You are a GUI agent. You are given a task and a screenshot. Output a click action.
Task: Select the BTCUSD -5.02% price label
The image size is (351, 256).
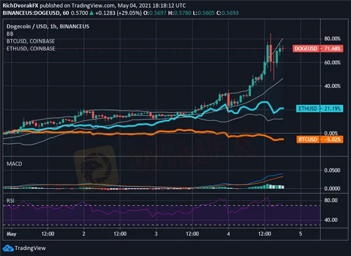click(x=319, y=139)
